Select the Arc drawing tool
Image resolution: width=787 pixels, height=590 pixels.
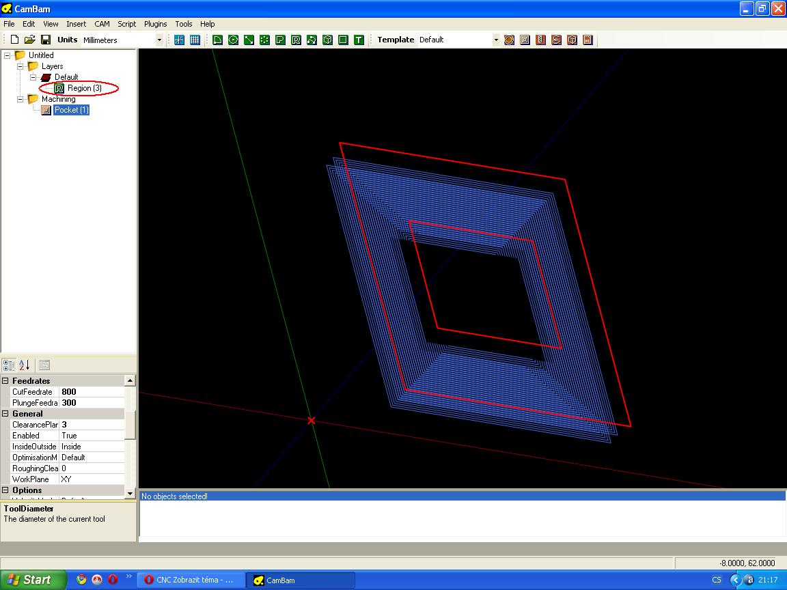tap(312, 40)
